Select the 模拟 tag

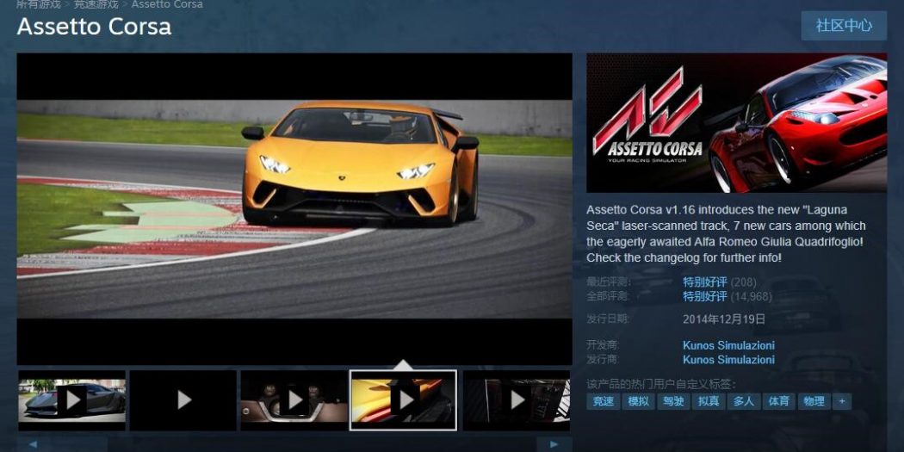(x=638, y=401)
